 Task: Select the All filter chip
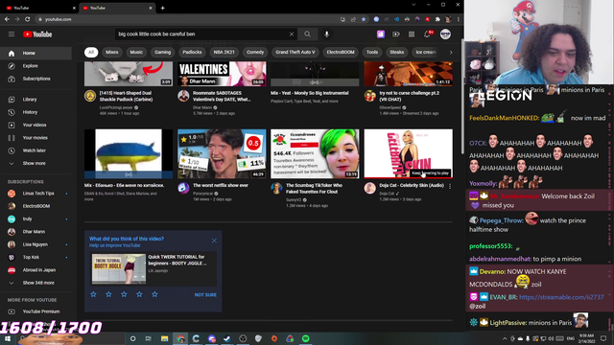click(91, 52)
